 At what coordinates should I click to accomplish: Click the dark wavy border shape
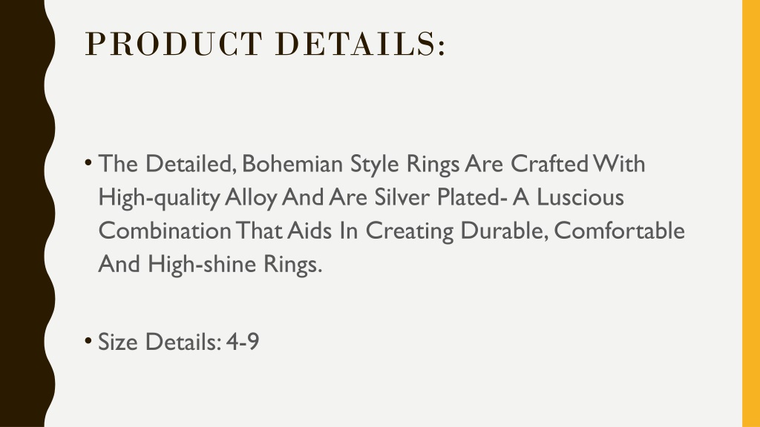[24, 213]
